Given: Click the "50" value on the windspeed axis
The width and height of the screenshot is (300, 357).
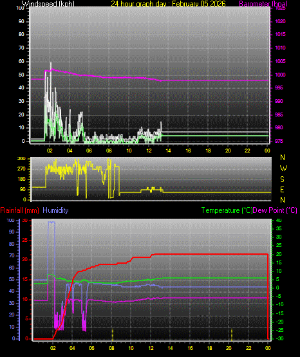Looking at the screenshot, I should click(21, 75).
